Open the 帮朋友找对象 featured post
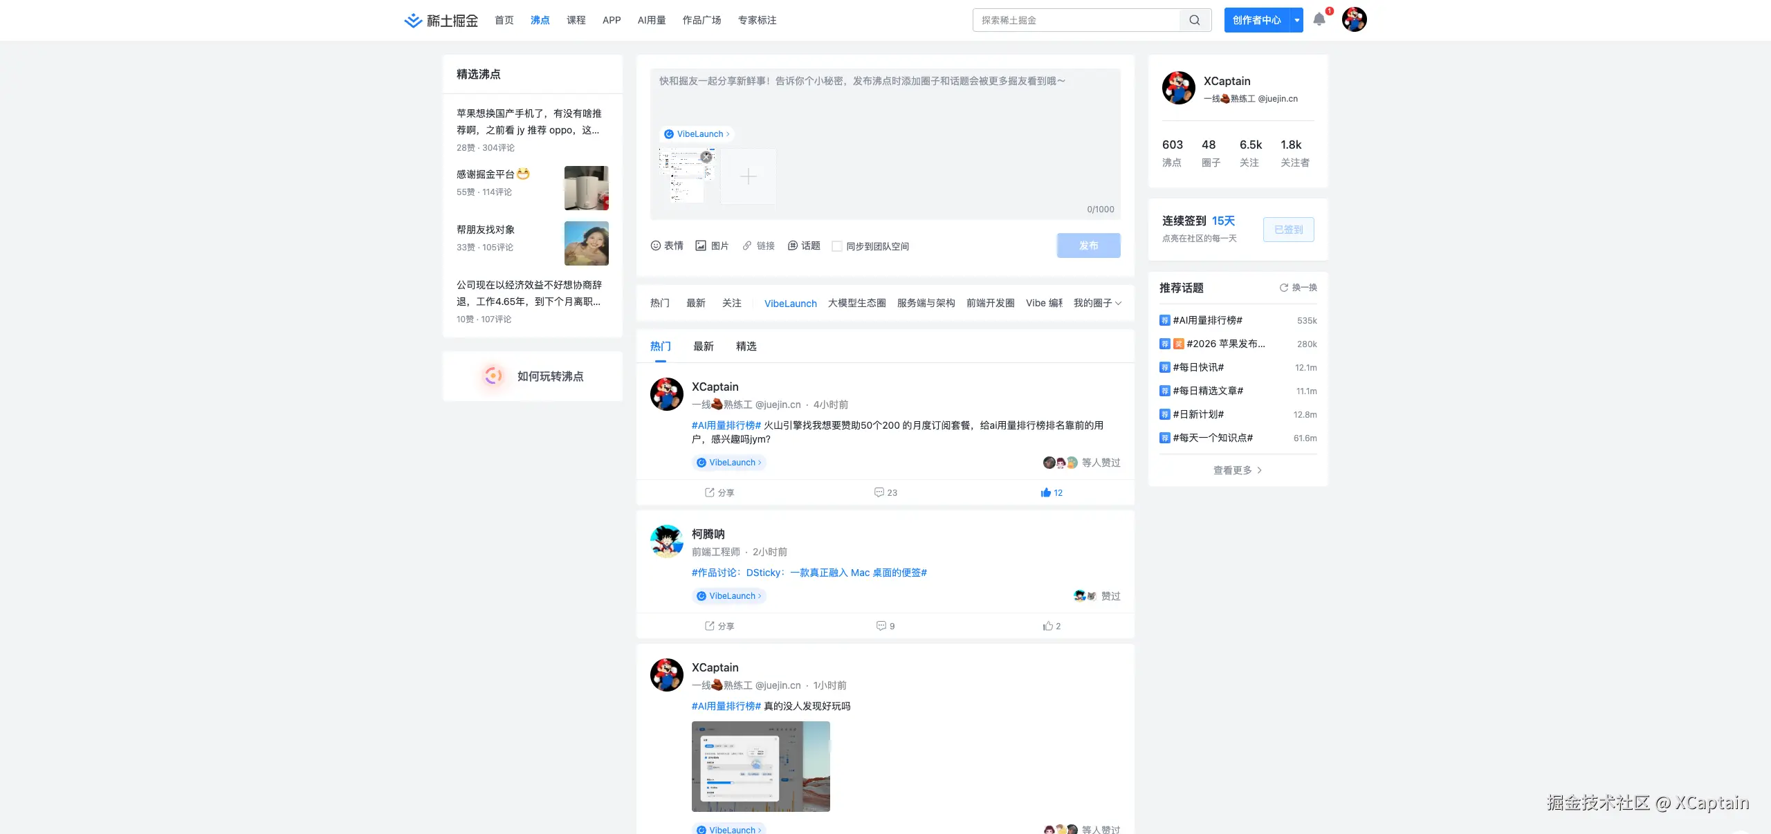Image resolution: width=1771 pixels, height=834 pixels. 533,243
